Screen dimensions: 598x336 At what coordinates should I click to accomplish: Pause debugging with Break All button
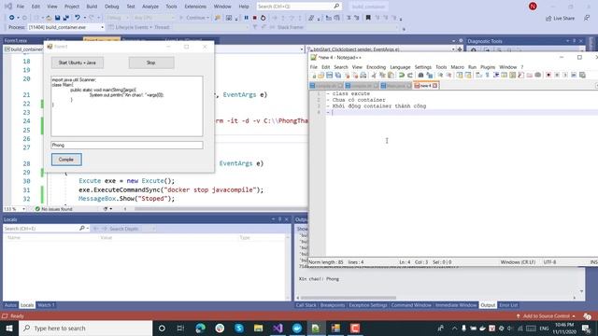(247, 18)
